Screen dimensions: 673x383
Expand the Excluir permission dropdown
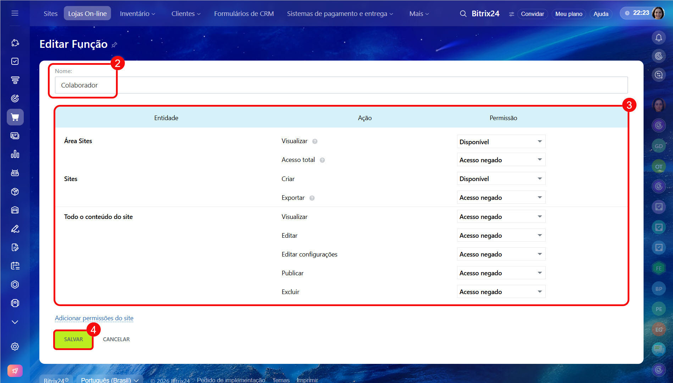[501, 292]
